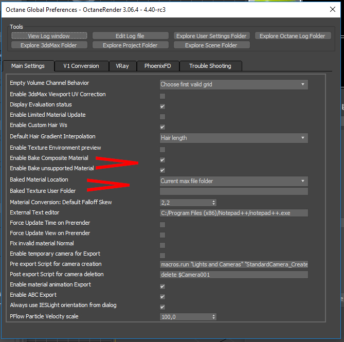Check Force Update View on Prerender

tap(162, 235)
